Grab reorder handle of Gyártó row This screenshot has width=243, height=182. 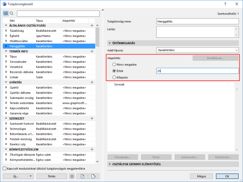click(x=6, y=88)
